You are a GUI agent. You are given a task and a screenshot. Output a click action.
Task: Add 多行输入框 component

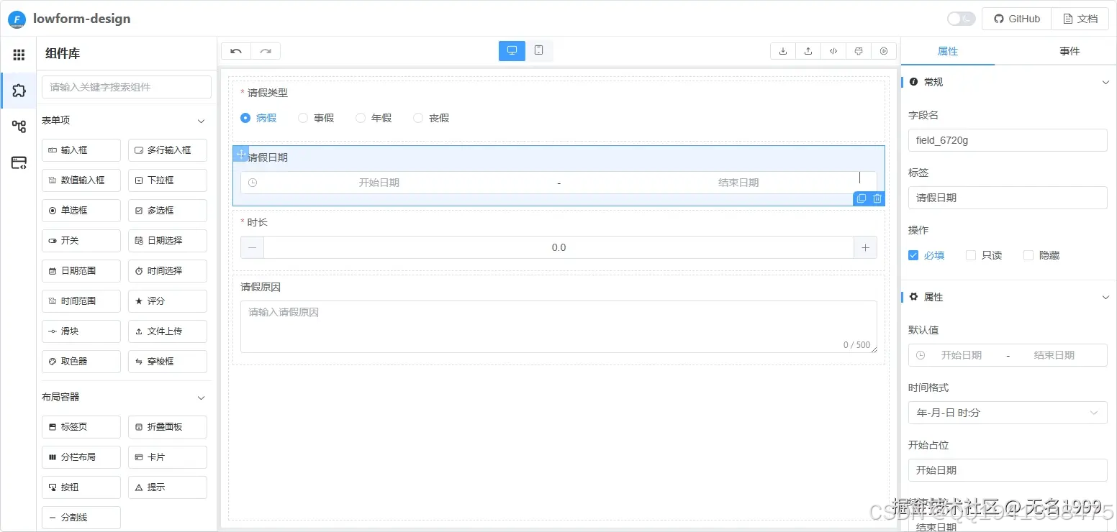168,150
